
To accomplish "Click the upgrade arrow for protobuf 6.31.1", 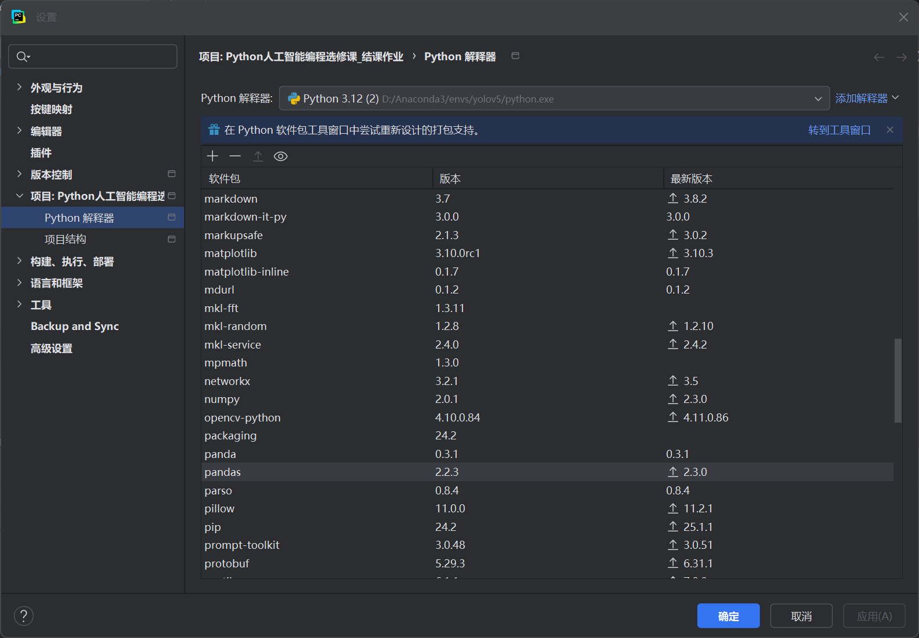I will (673, 563).
